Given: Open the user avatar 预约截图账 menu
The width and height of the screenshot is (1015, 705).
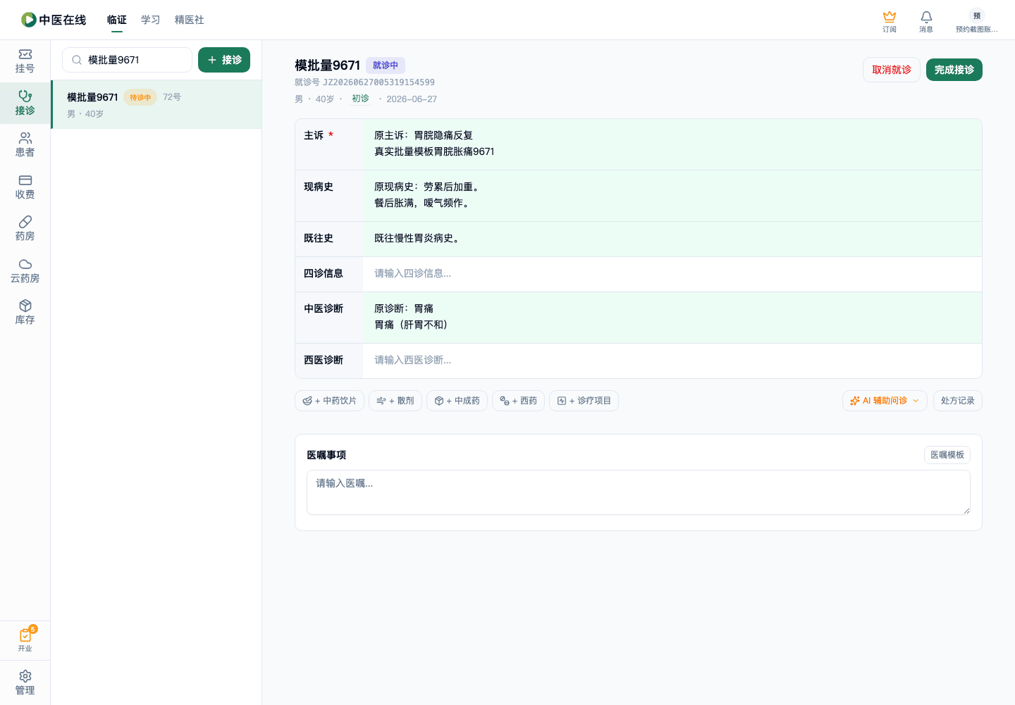Looking at the screenshot, I should click(976, 21).
